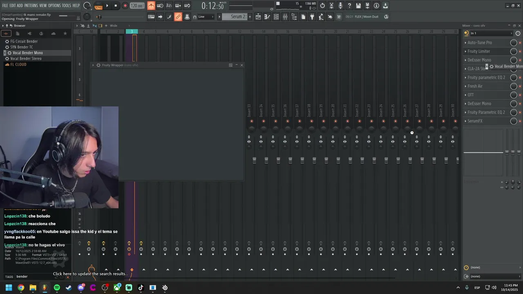Image resolution: width=523 pixels, height=294 pixels.
Task: Click the audio editor scissors icon
Action: [331, 6]
